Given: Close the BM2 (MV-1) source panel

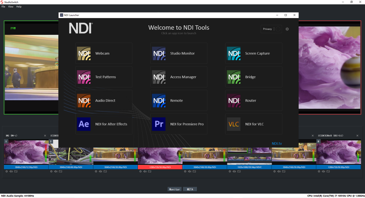Looking at the screenshot, I should (x=45, y=136).
